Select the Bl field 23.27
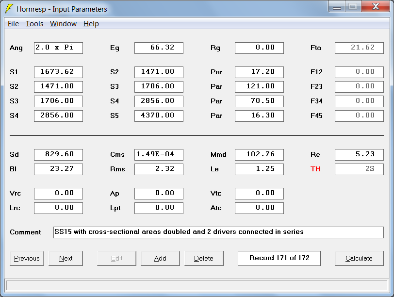 58,169
